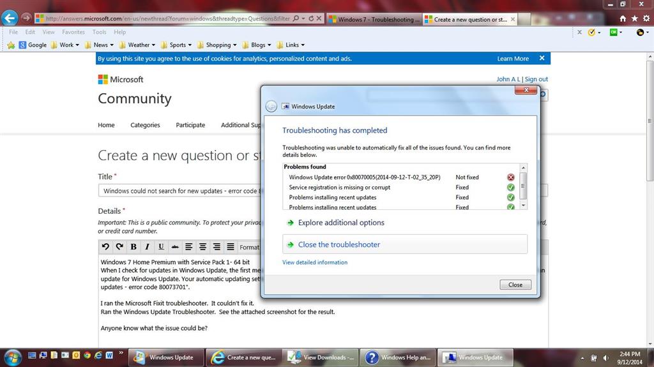
Task: Open the View menu
Action: coord(49,32)
